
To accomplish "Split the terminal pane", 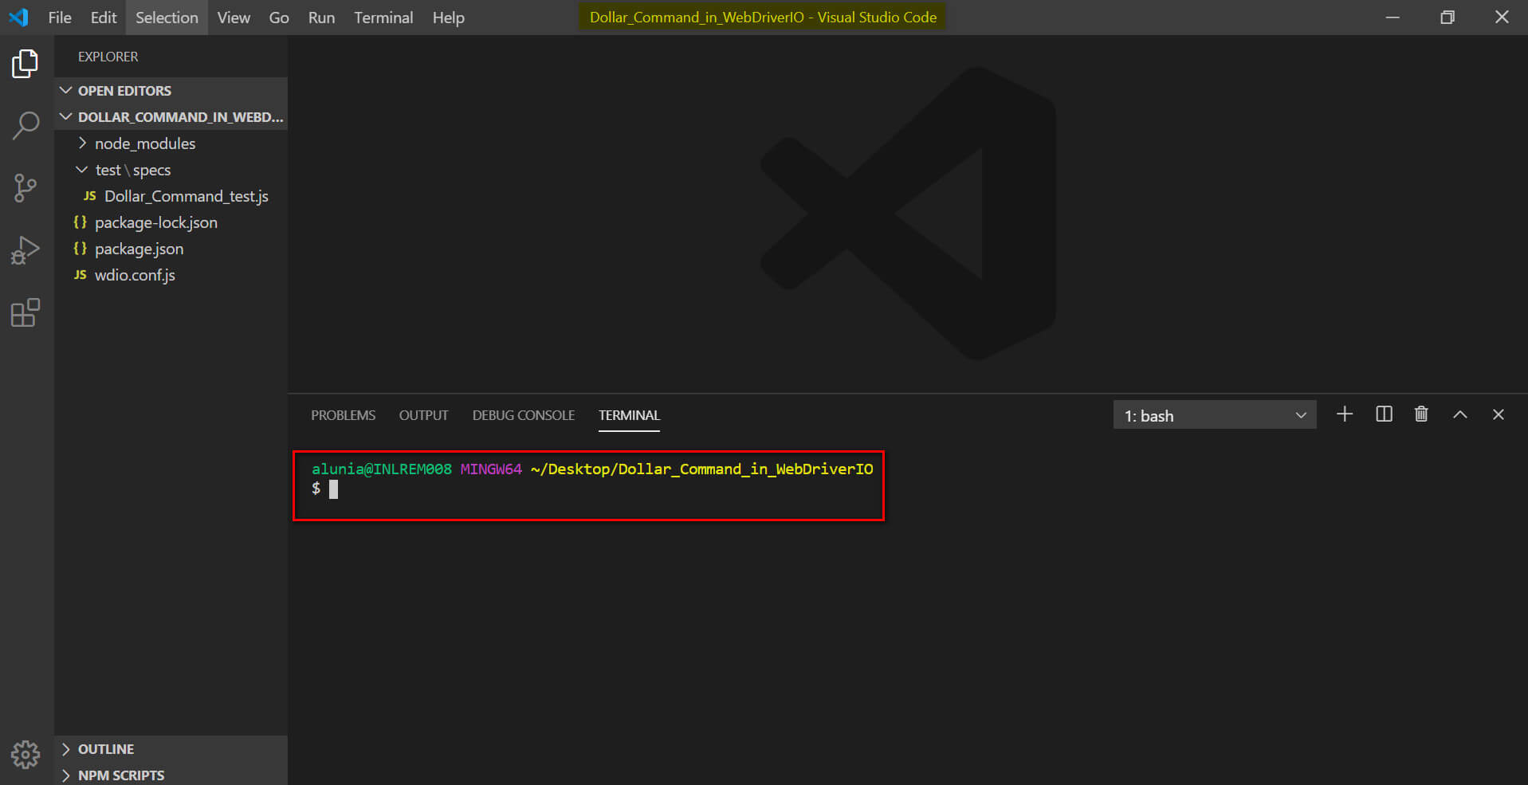I will [x=1384, y=414].
